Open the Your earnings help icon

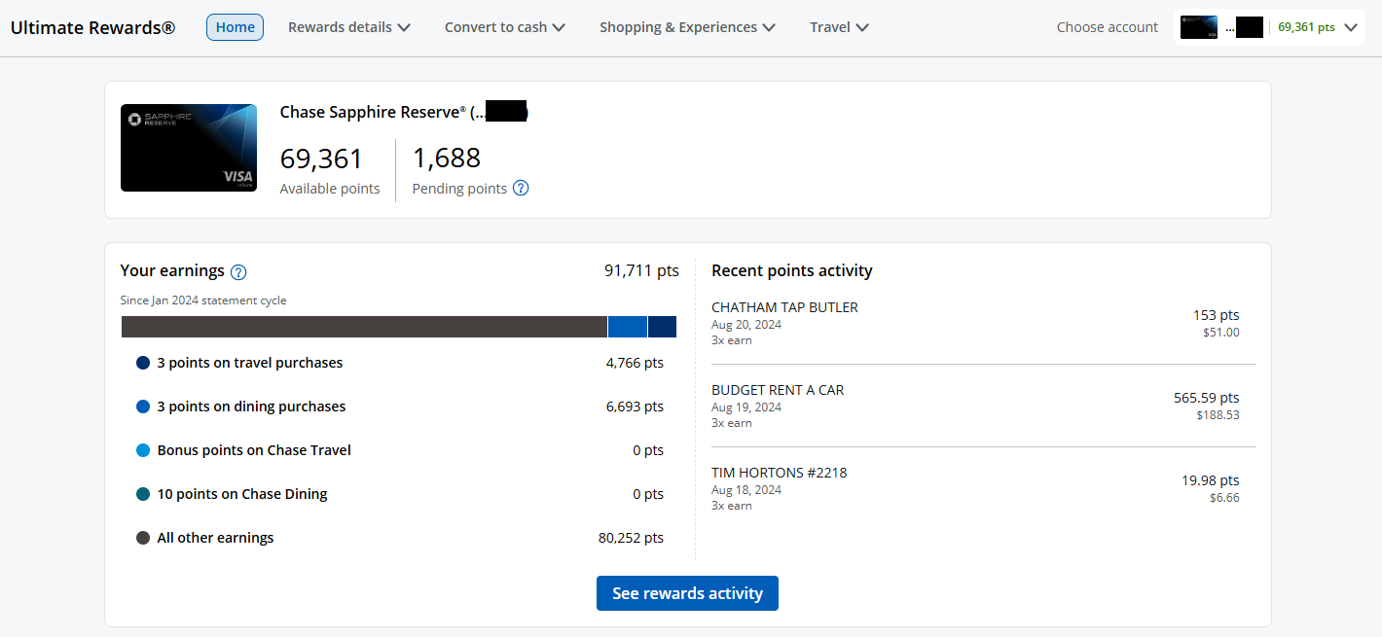[x=238, y=271]
